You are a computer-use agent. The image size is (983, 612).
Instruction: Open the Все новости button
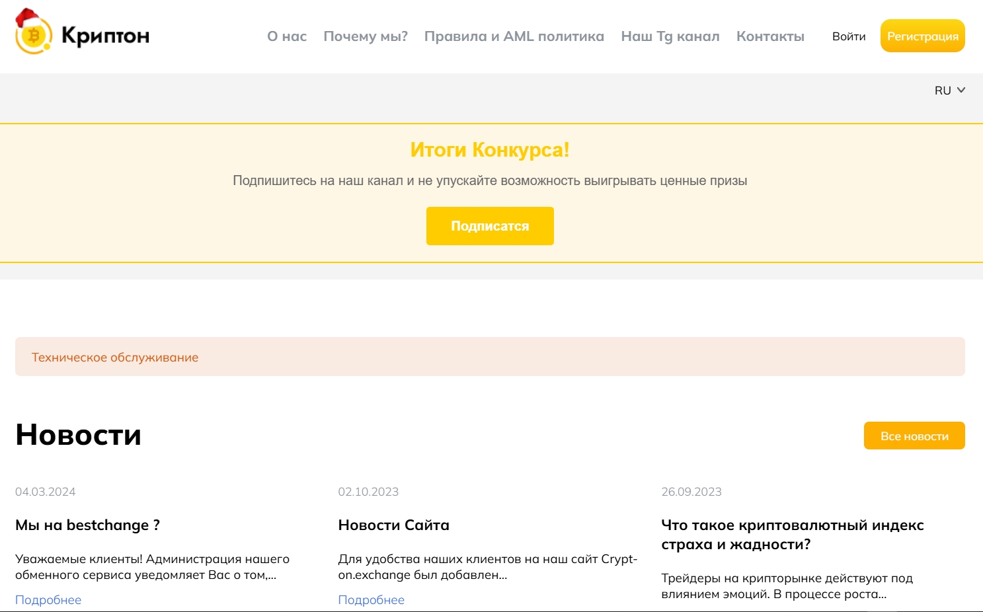[x=914, y=436]
